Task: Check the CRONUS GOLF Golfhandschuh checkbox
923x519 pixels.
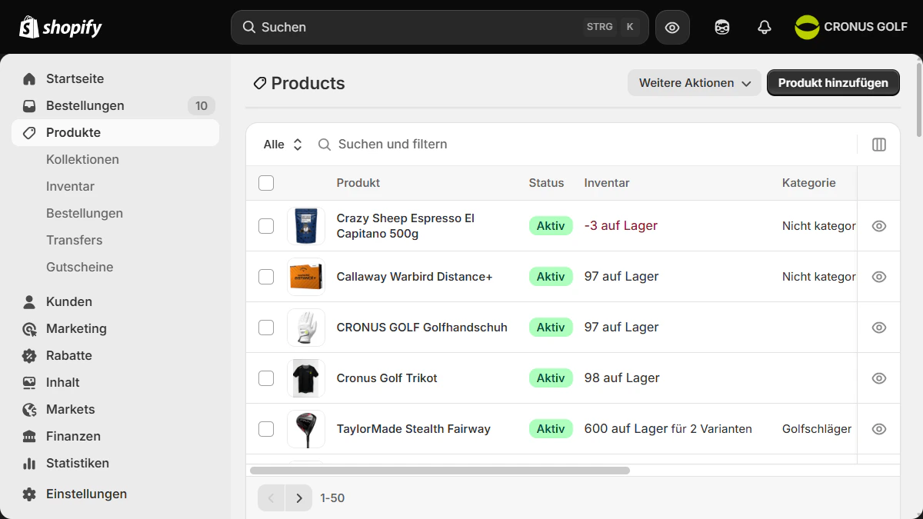Action: point(266,328)
